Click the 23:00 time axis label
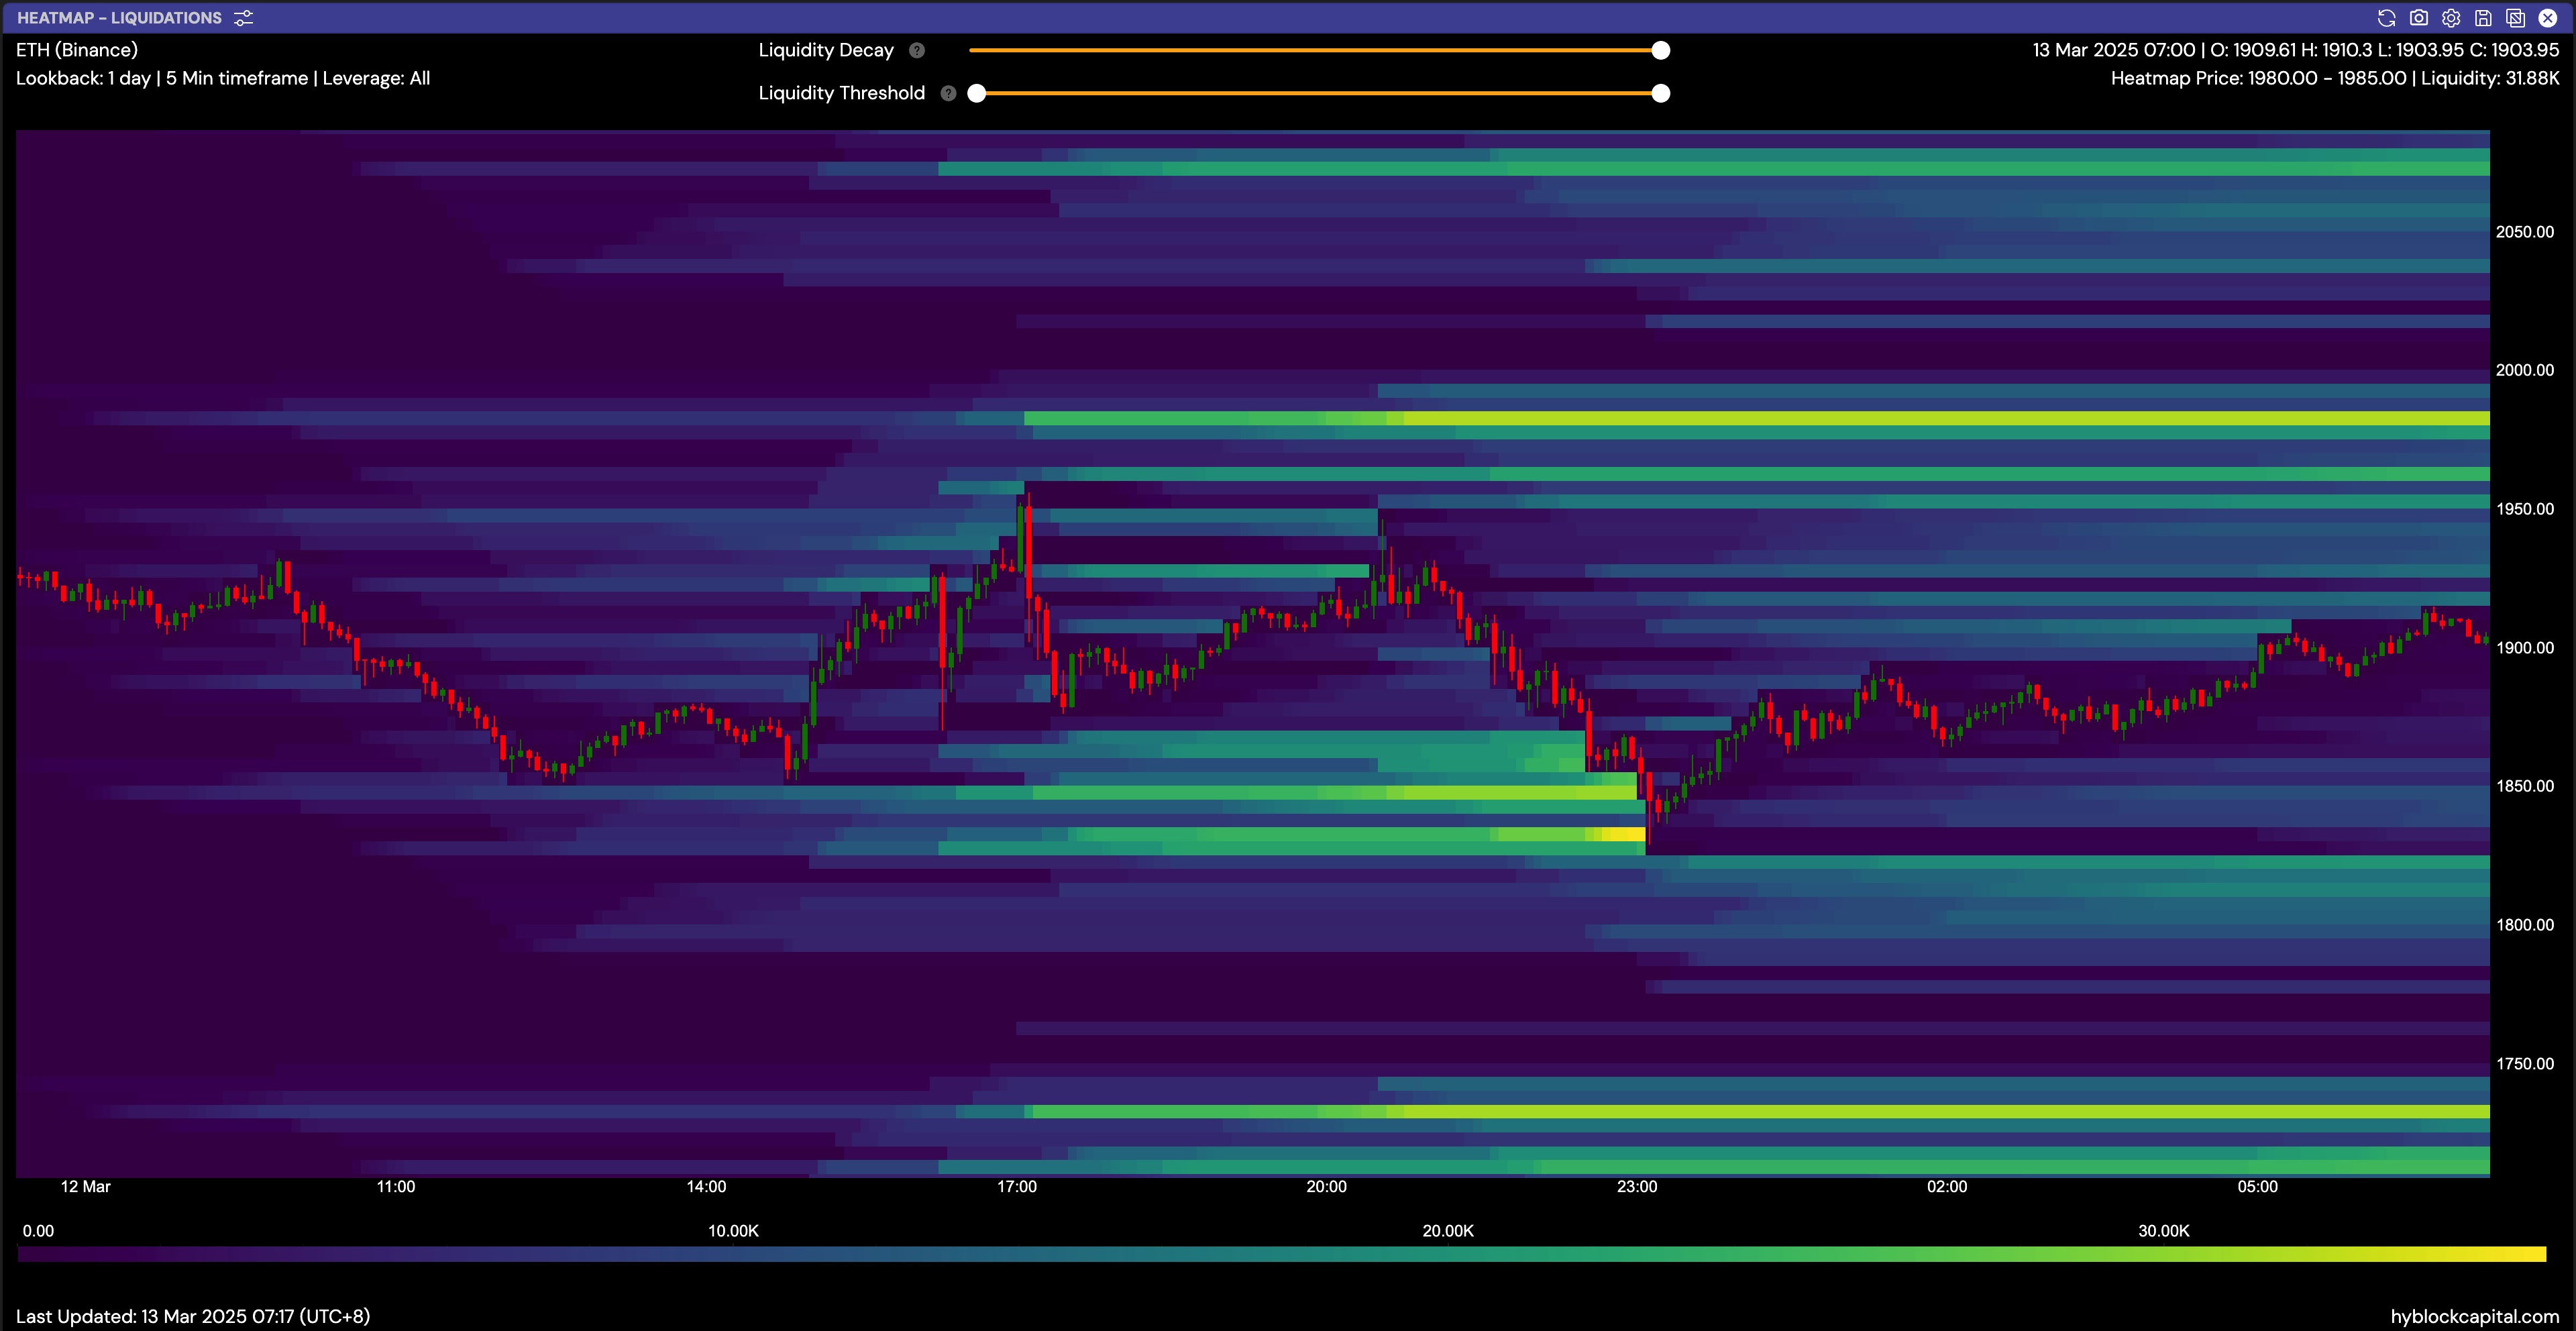The height and width of the screenshot is (1331, 2576). [x=1636, y=1186]
